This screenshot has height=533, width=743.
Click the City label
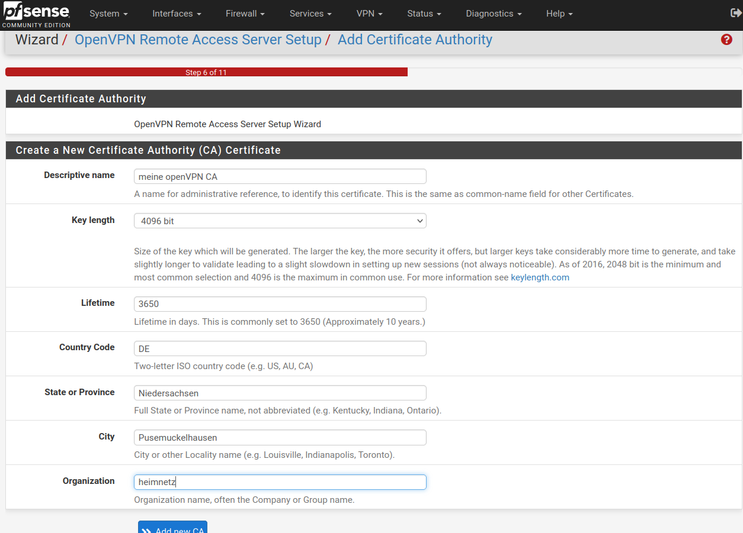(107, 437)
